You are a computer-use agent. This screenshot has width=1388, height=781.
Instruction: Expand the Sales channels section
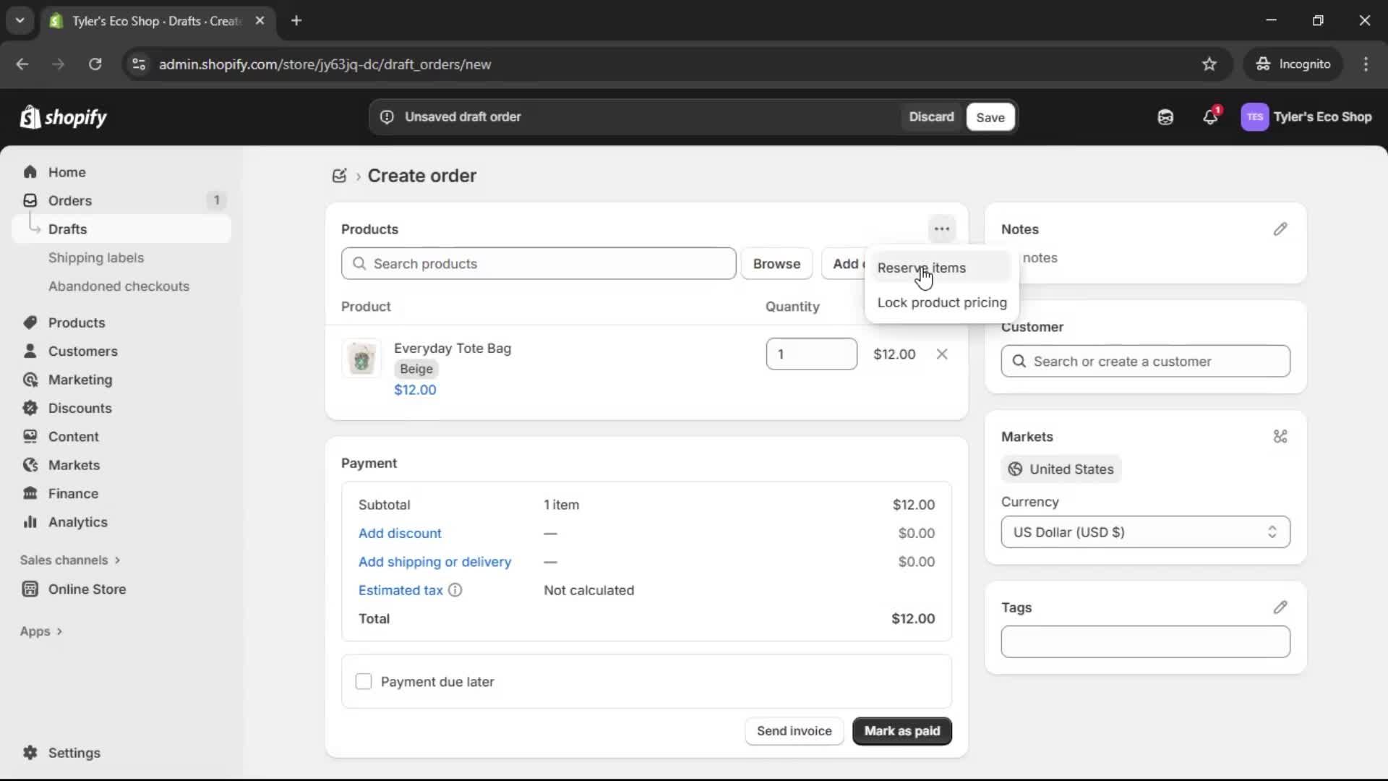[70, 560]
